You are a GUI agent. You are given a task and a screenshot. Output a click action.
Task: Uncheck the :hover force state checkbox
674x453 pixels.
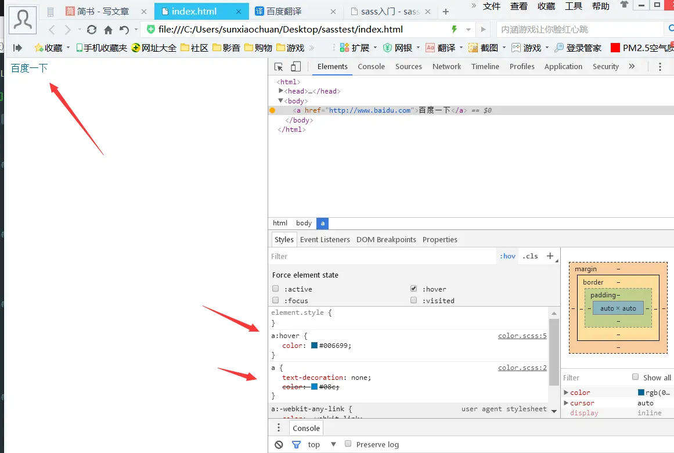[x=413, y=288]
